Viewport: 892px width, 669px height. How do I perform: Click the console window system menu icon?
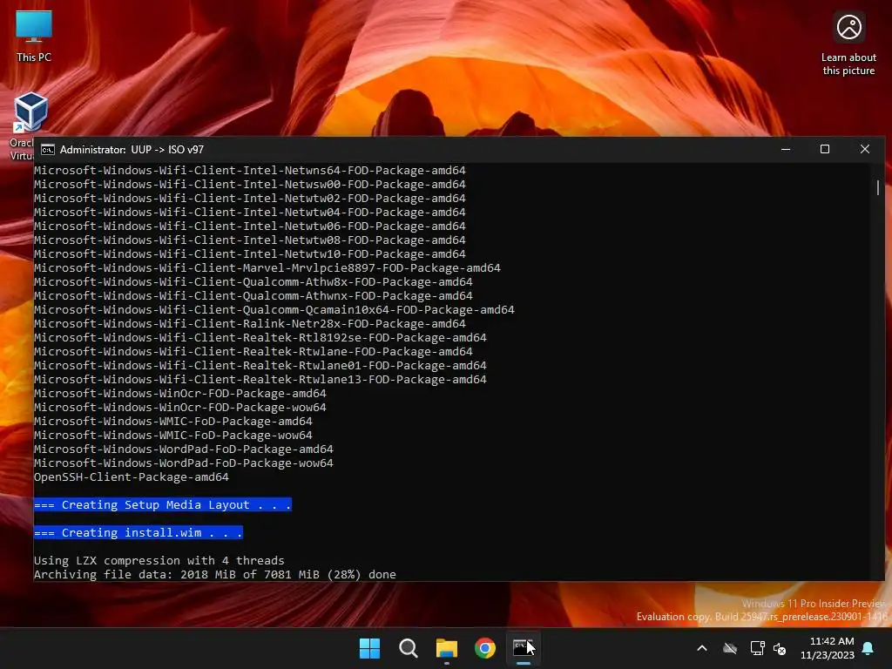48,150
